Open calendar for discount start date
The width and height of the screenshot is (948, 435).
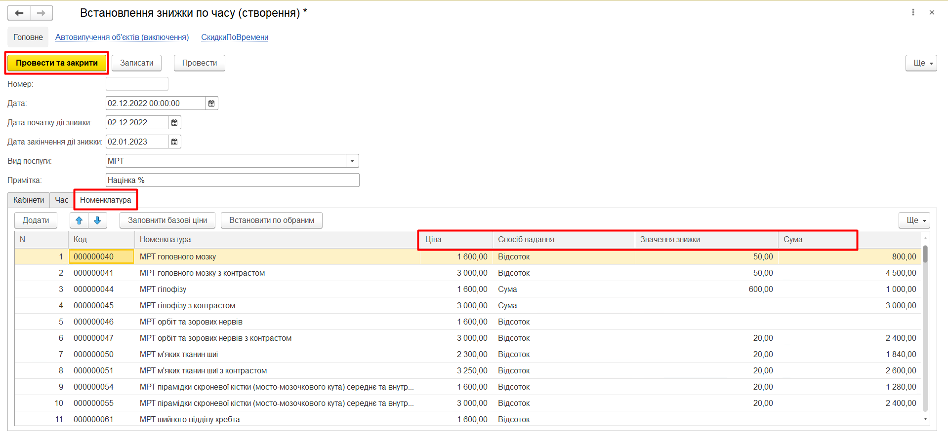click(174, 122)
